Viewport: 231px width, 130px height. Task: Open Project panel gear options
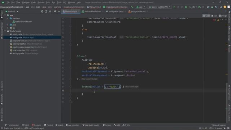click(x=55, y=11)
